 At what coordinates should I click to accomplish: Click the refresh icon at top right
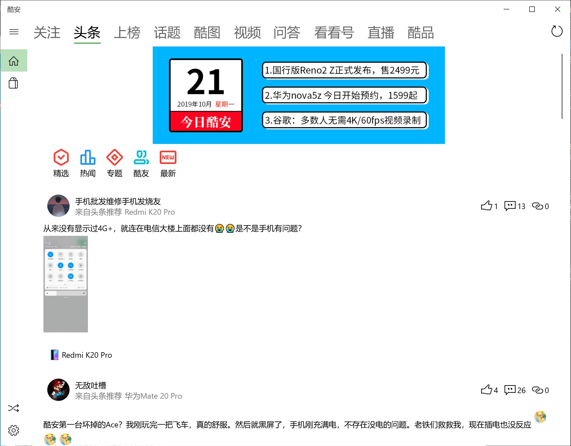[557, 31]
